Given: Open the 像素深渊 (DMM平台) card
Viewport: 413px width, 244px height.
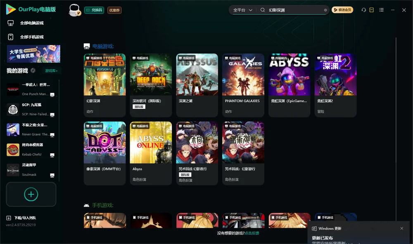Looking at the screenshot, I should tap(104, 153).
